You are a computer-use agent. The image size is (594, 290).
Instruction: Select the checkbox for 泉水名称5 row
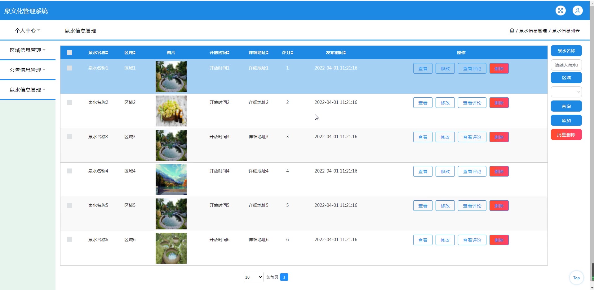(69, 205)
